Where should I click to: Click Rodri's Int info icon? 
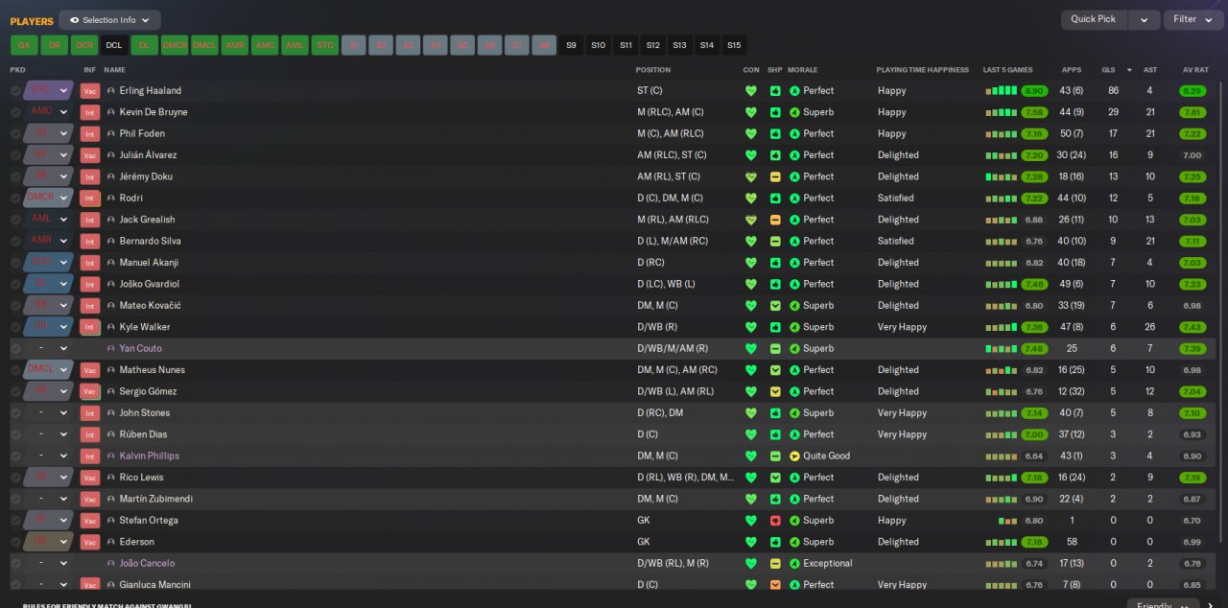point(90,199)
